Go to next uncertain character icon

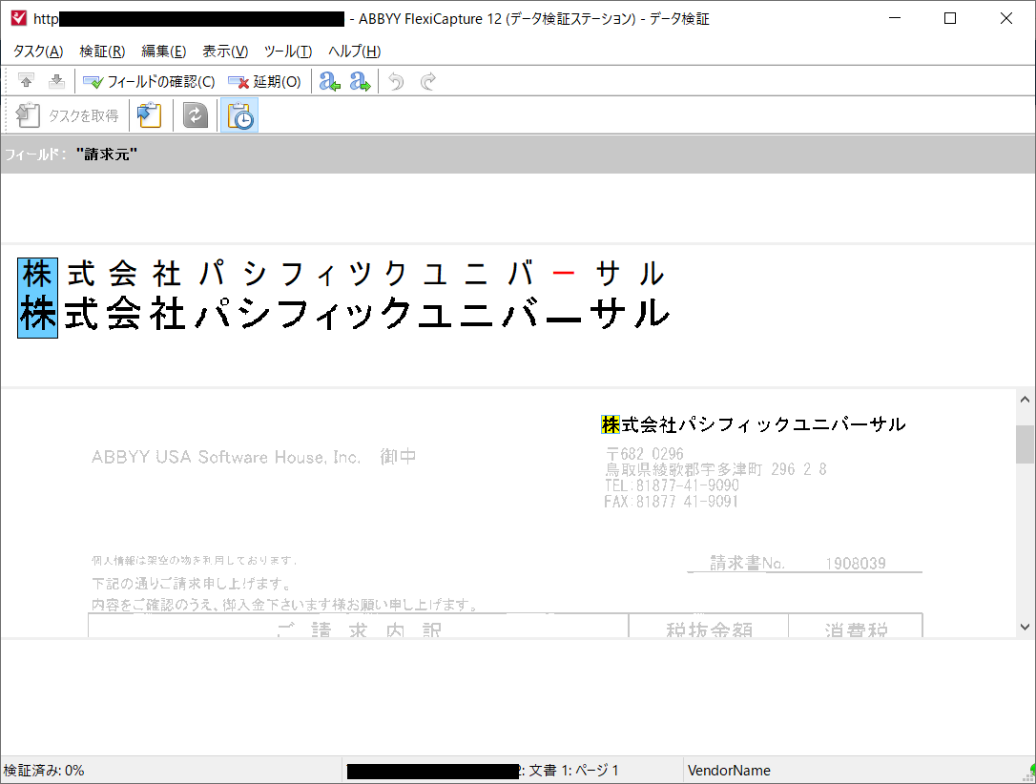[x=360, y=82]
